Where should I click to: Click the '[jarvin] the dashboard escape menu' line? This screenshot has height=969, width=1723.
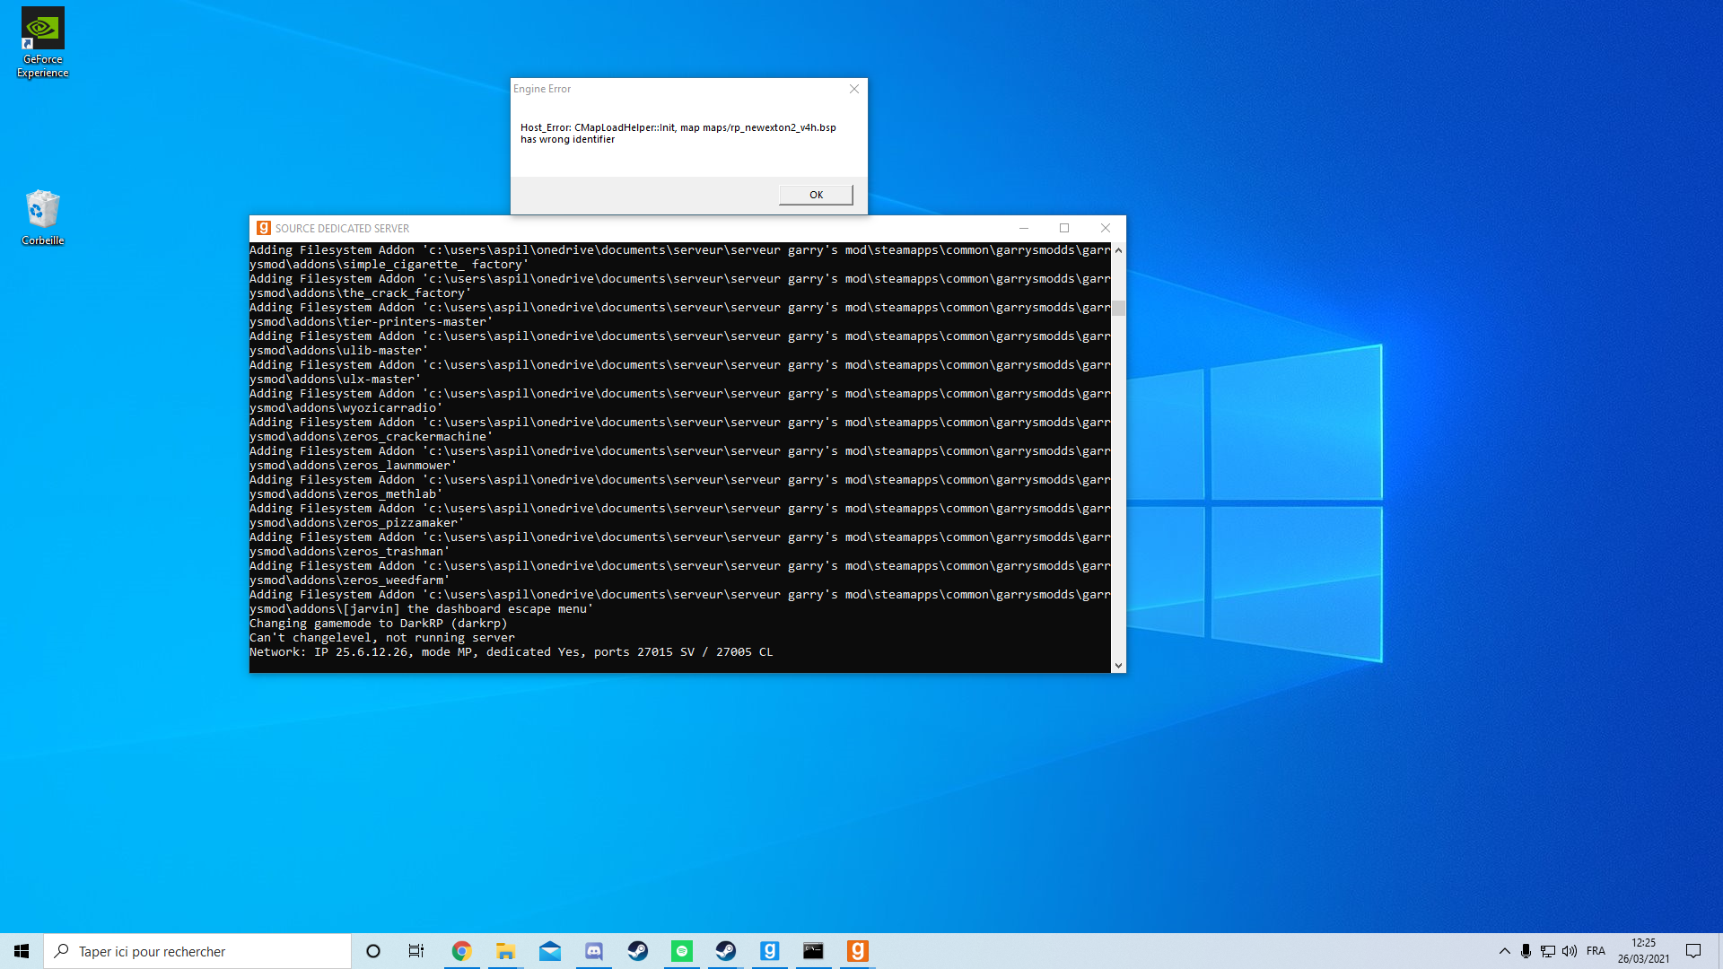422,609
